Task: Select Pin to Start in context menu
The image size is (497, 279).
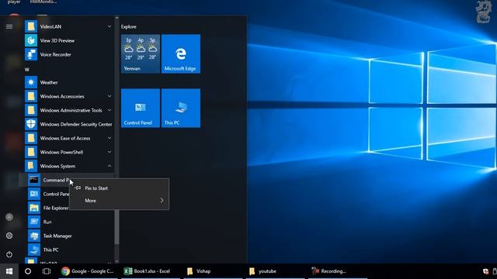Action: [119, 188]
